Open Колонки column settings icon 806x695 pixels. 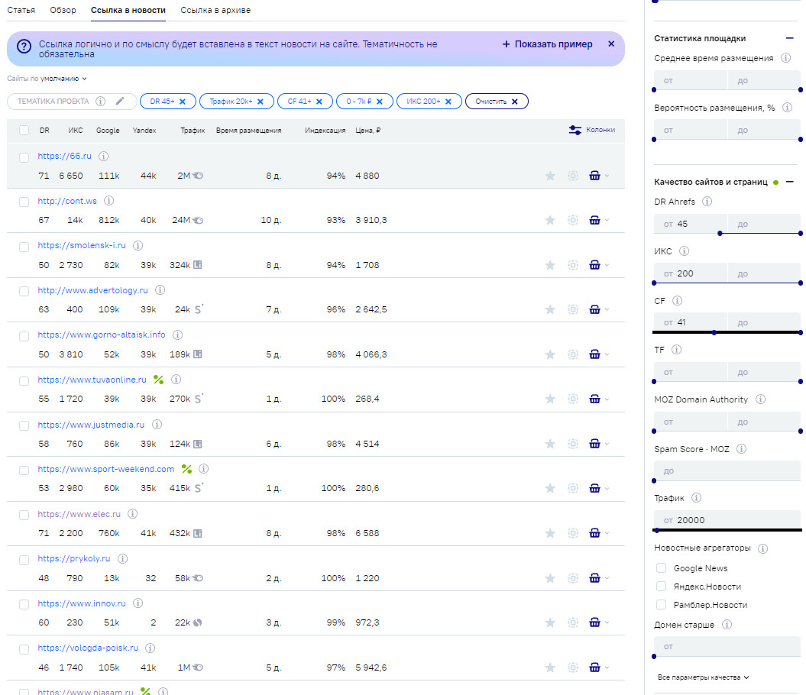pyautogui.click(x=575, y=130)
